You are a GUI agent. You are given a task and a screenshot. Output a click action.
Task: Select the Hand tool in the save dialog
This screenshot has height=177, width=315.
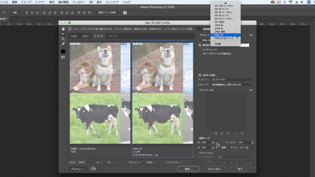[63, 29]
